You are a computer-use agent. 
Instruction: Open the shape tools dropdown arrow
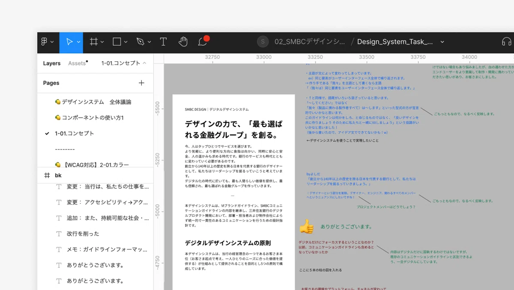(126, 42)
